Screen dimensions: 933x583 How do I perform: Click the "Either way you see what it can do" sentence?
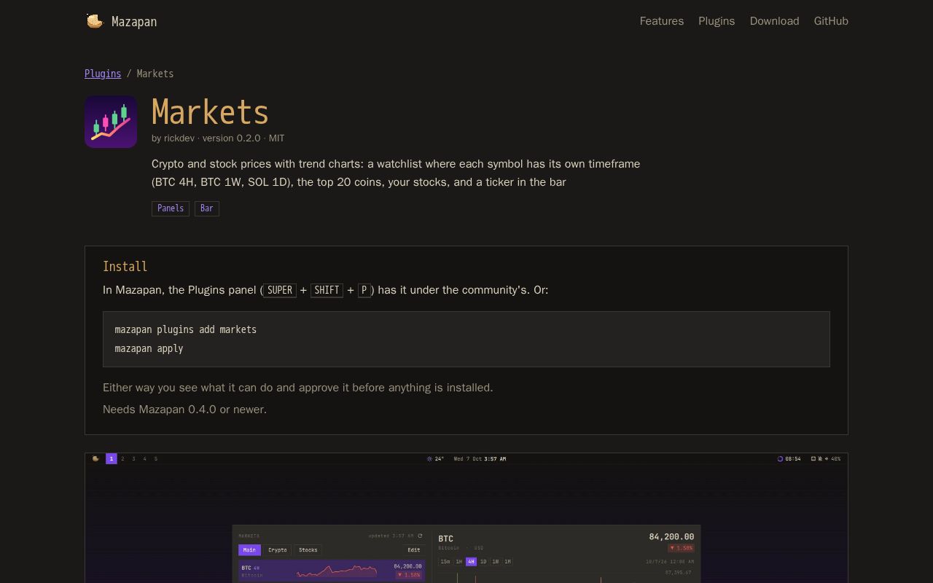coord(298,388)
